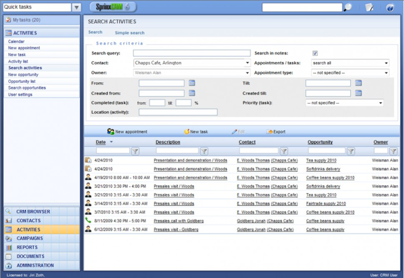
Task: Open Opportunity list menu item
Action: pos(22,81)
